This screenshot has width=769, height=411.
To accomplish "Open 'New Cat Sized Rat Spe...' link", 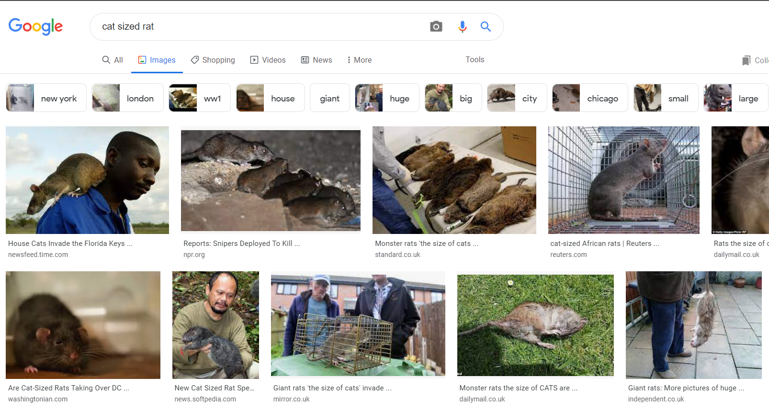I will click(215, 388).
